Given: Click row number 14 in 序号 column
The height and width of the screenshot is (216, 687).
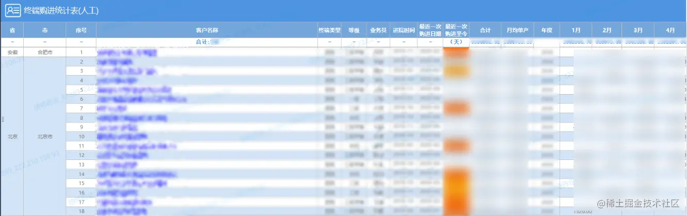Looking at the screenshot, I should point(81,174).
